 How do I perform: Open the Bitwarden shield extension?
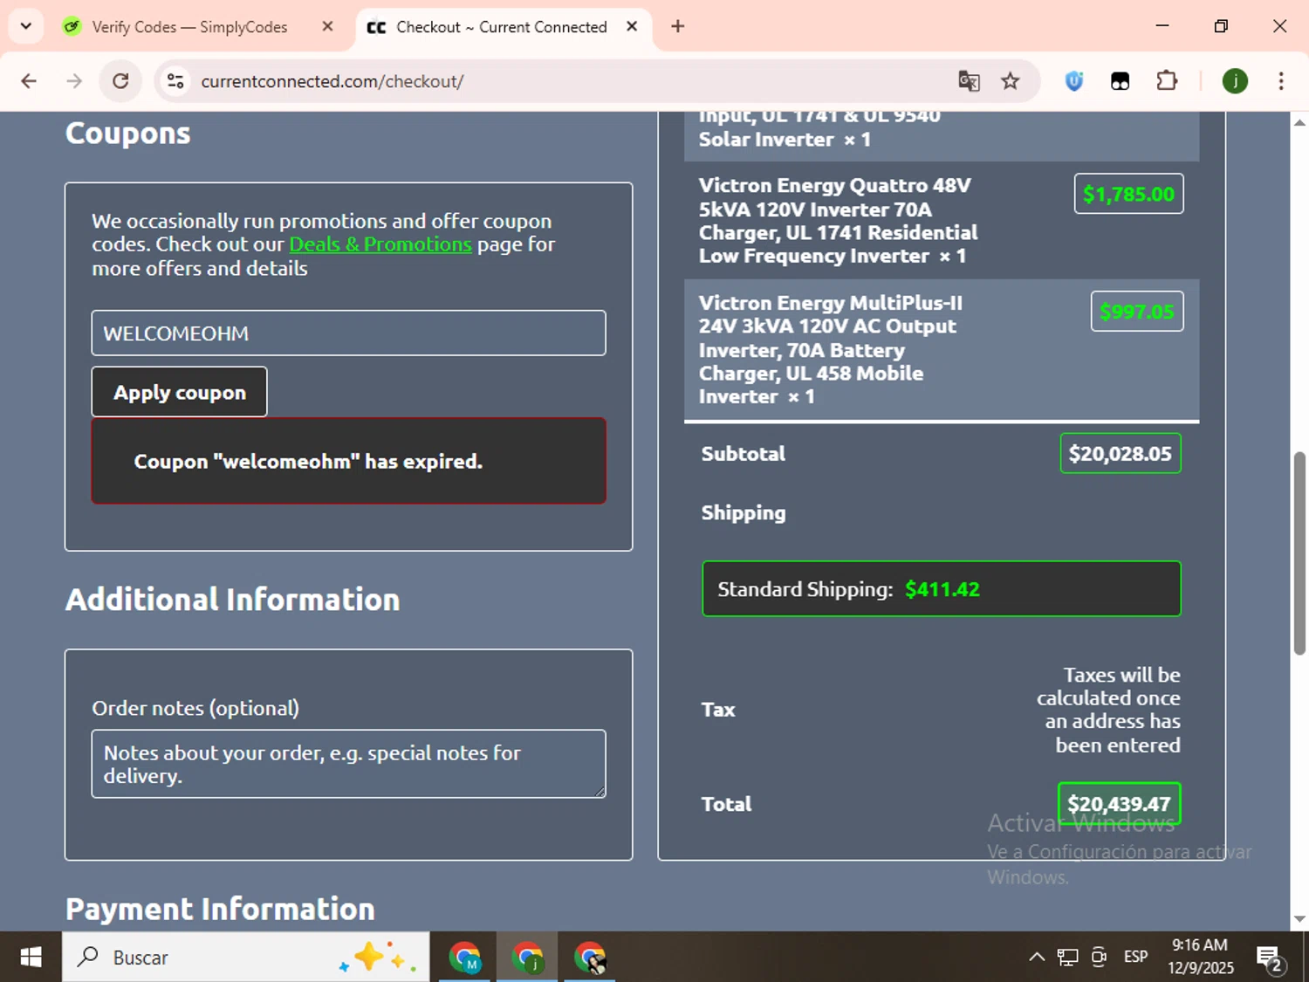tap(1074, 81)
